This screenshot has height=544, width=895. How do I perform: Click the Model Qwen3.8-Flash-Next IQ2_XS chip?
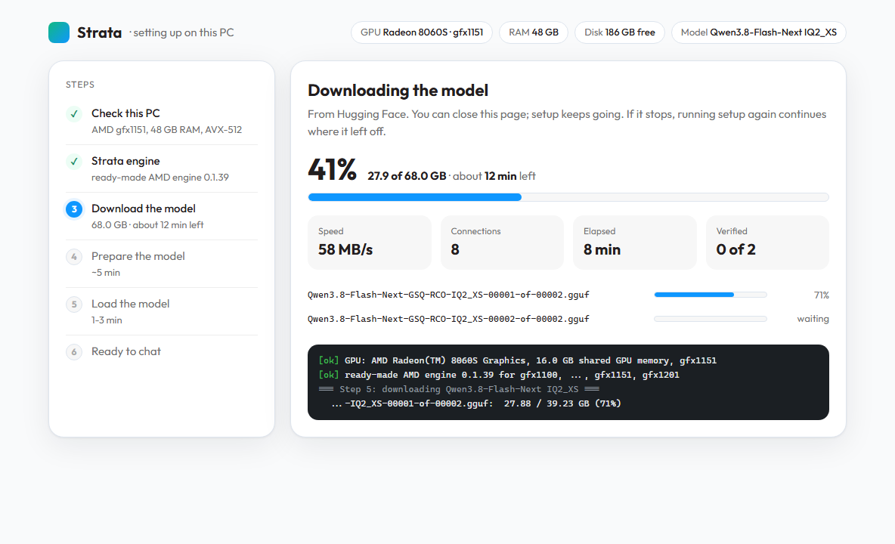759,32
